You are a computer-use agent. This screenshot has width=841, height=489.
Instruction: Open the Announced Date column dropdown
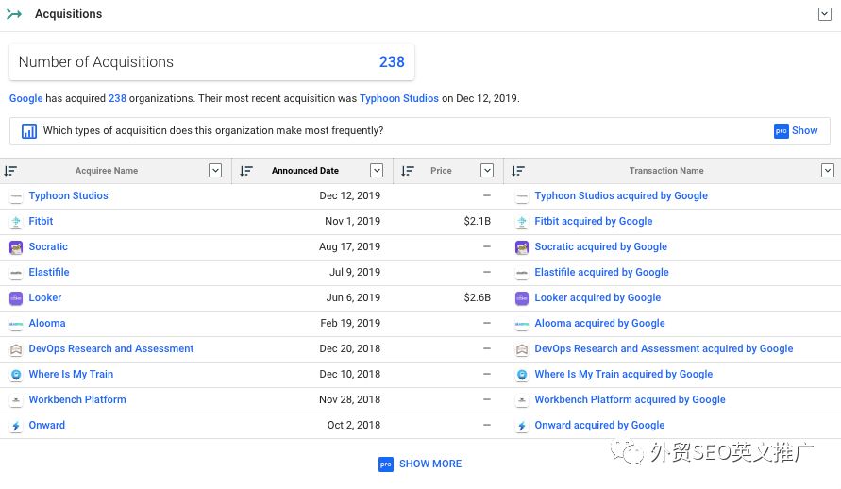tap(377, 171)
